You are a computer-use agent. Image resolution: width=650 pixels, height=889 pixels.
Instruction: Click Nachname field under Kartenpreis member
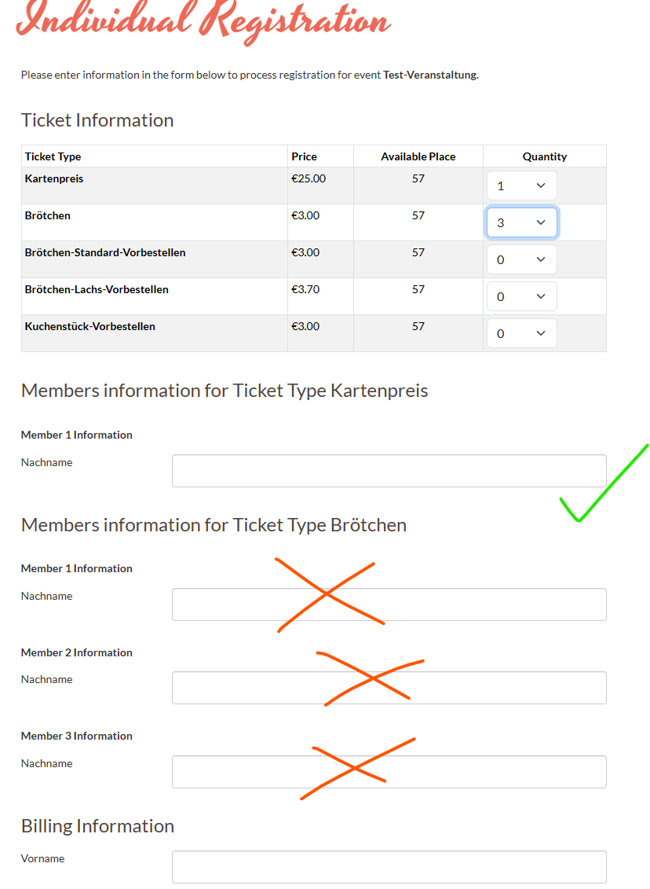389,471
